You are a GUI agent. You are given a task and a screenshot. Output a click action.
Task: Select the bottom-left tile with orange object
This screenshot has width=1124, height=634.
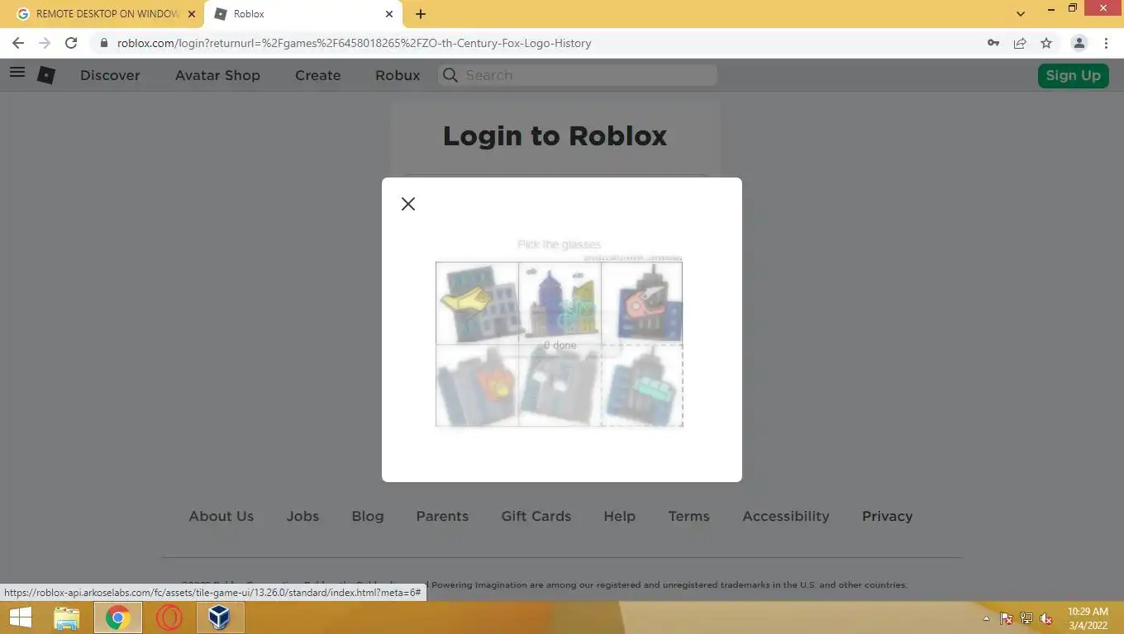477,386
